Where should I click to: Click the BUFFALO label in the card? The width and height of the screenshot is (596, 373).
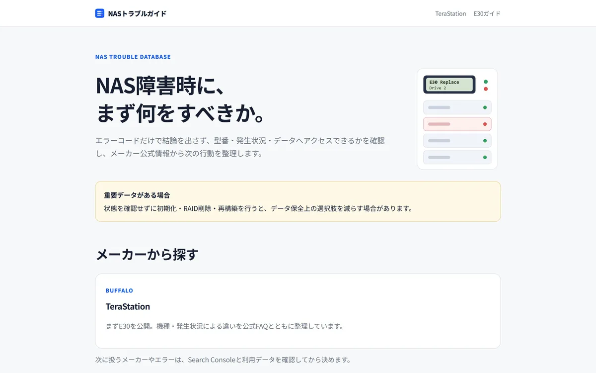pos(119,290)
